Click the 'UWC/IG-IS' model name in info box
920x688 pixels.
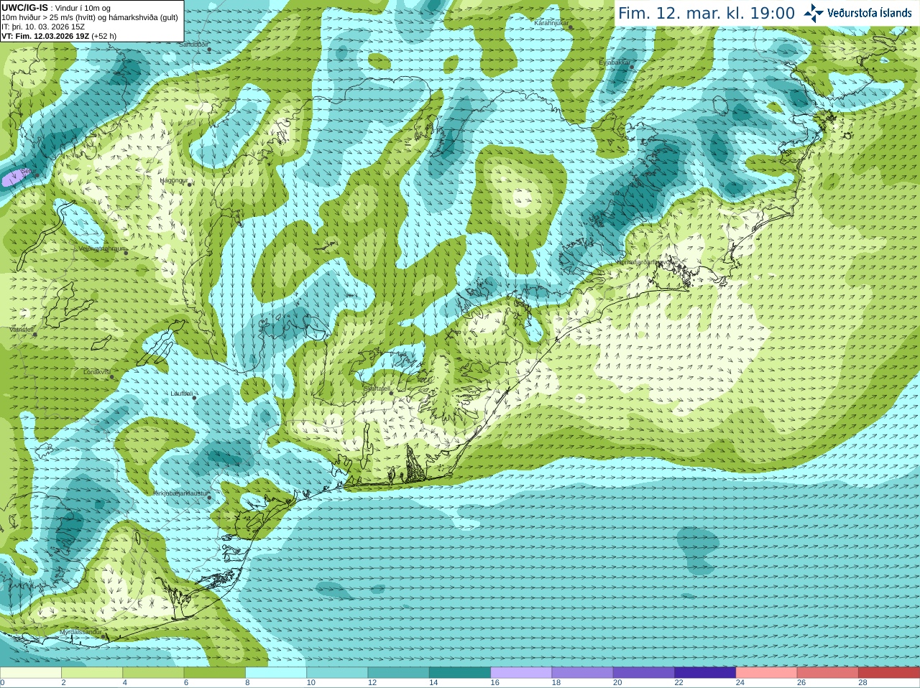pyautogui.click(x=24, y=8)
